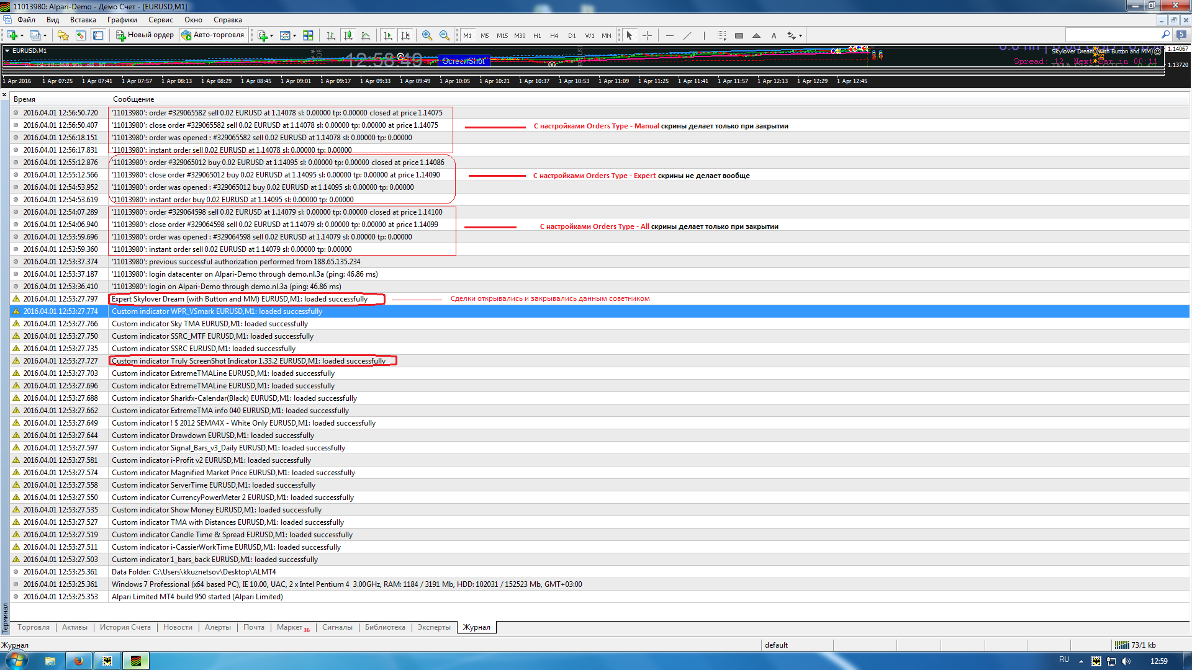Select the WPR_VSmark loaded successfully row
The height and width of the screenshot is (670, 1192).
[600, 311]
